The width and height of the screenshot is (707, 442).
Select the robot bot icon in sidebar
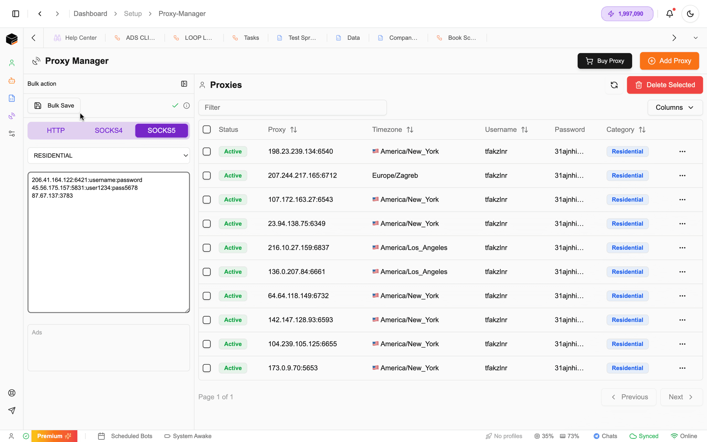coord(12,80)
